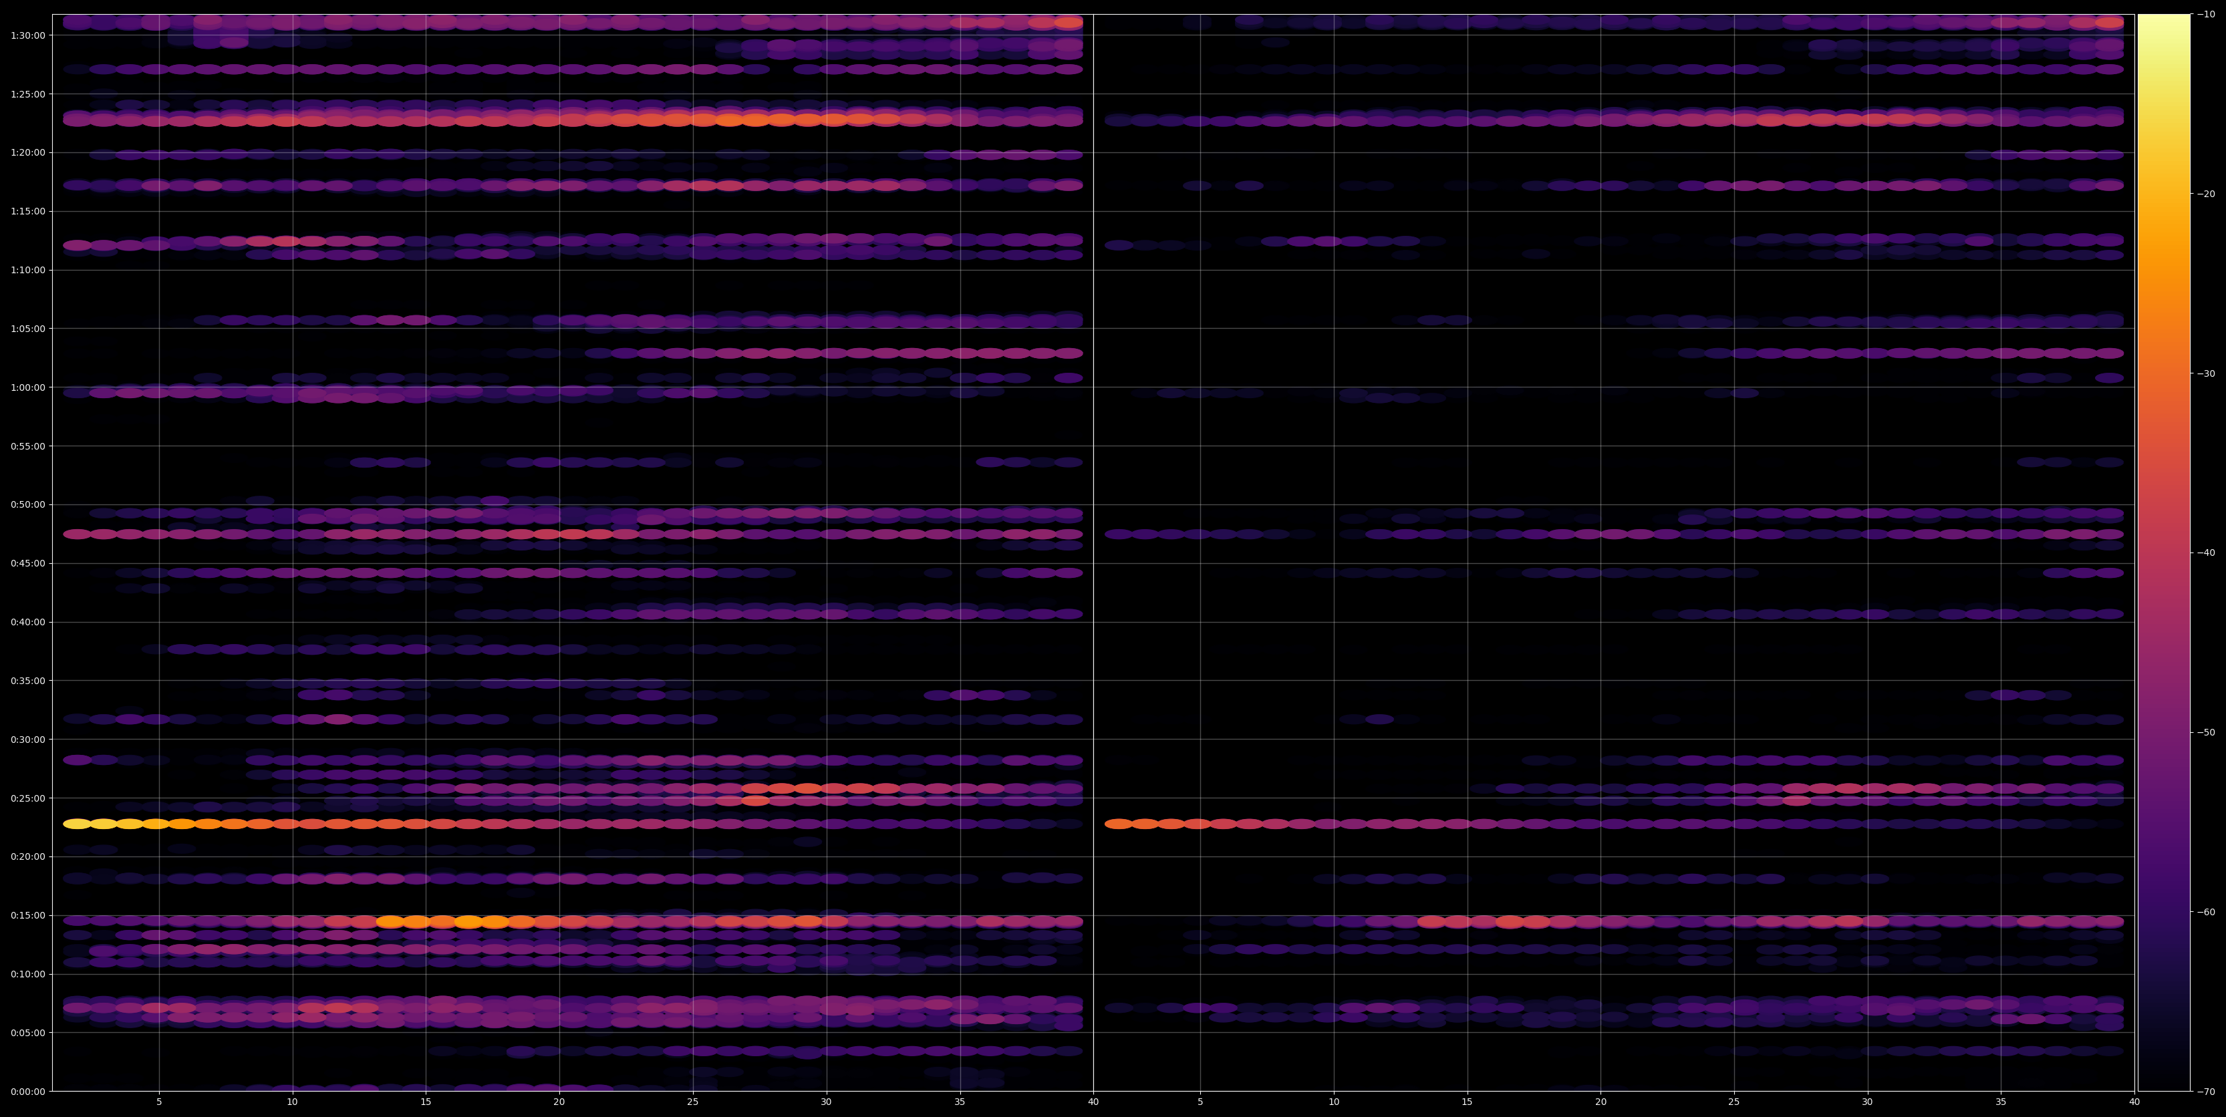The width and height of the screenshot is (2226, 1117).
Task: Click the 15 x-axis label under left heatmap
Action: point(426,1102)
